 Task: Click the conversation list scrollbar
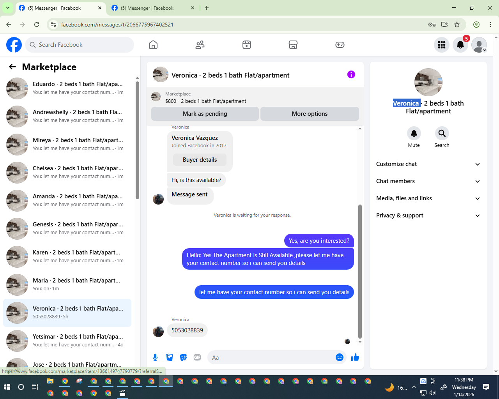(137, 140)
